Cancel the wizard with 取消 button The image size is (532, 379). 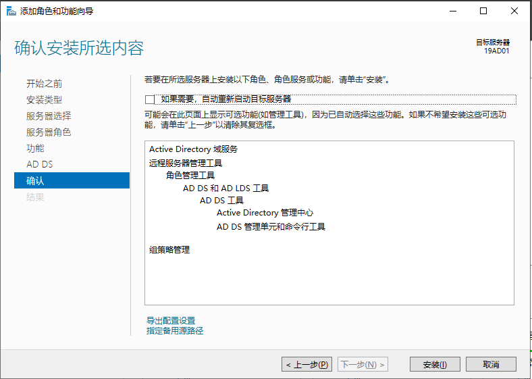(491, 364)
